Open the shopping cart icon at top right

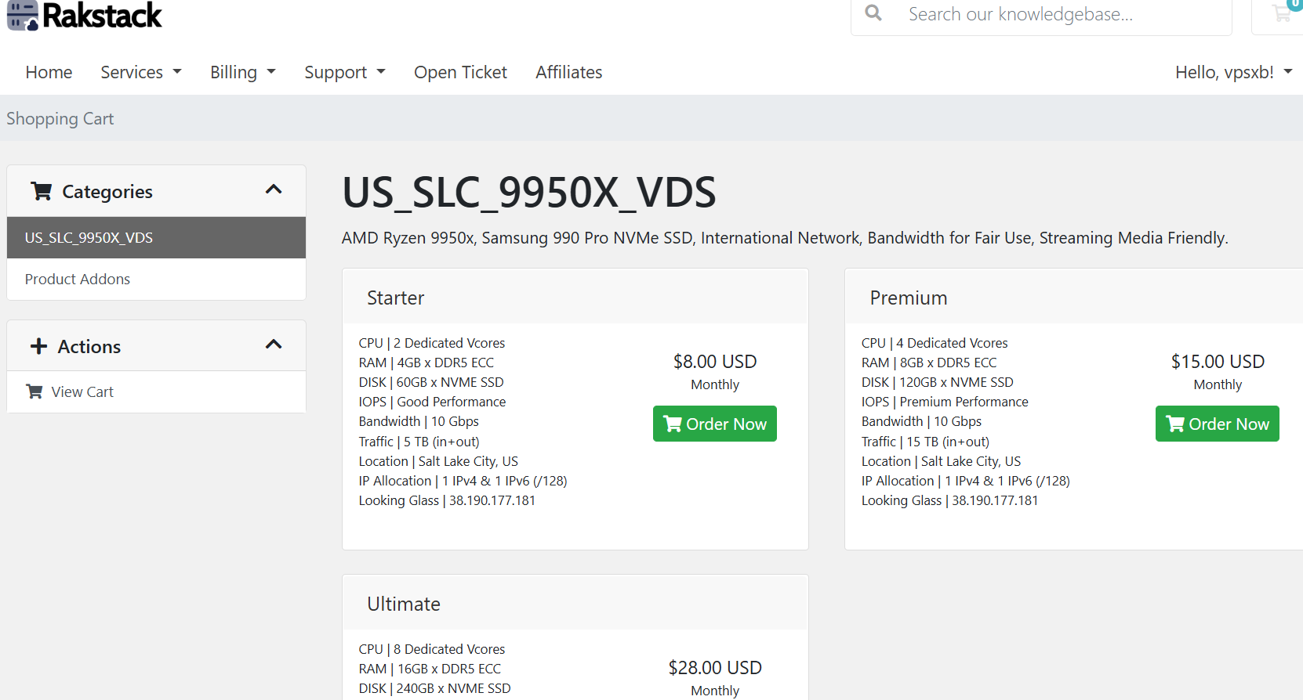1283,13
